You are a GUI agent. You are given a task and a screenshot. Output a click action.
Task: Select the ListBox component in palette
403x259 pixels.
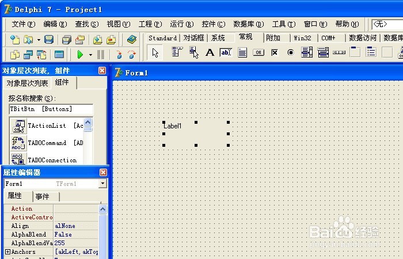click(x=307, y=52)
